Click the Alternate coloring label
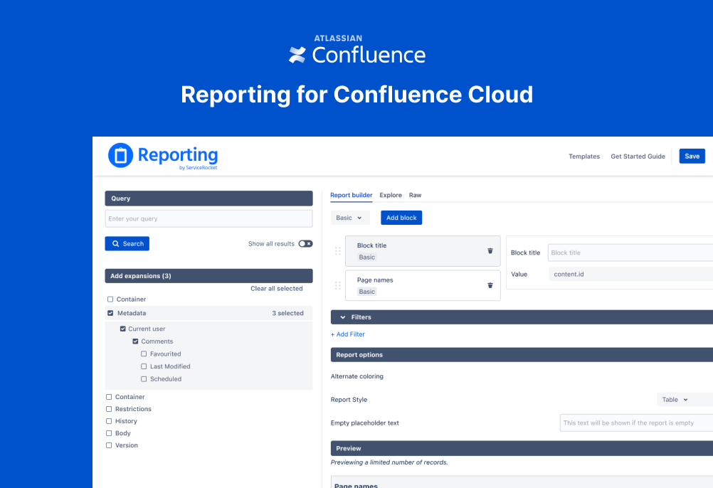Image resolution: width=713 pixels, height=488 pixels. pos(357,376)
